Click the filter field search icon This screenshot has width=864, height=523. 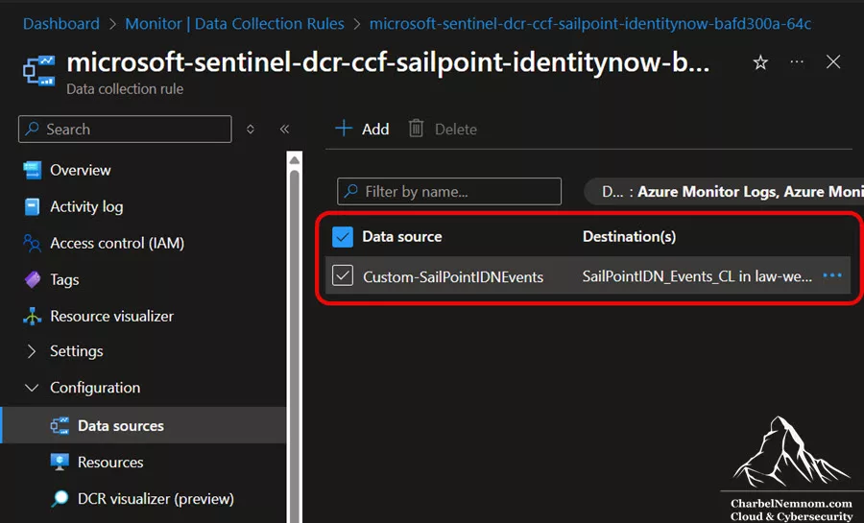pos(351,191)
